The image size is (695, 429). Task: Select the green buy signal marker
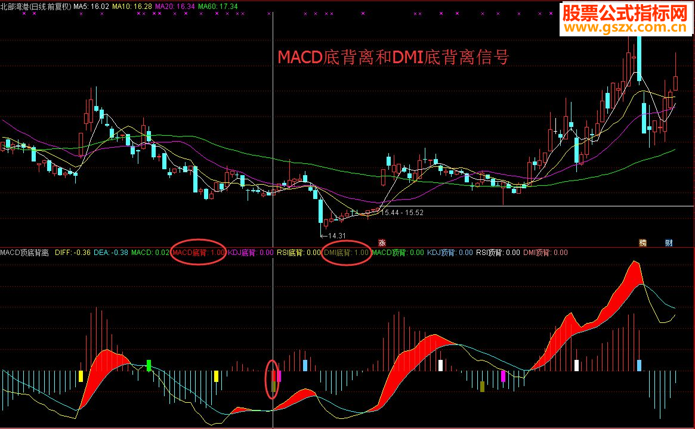(x=149, y=366)
